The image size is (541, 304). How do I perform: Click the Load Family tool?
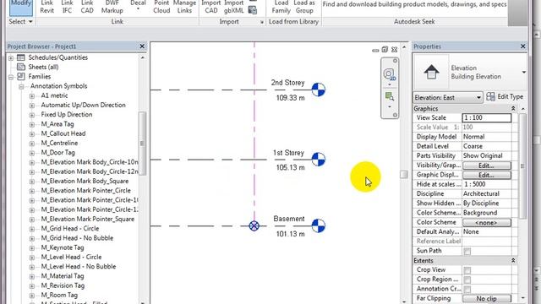tap(281, 7)
